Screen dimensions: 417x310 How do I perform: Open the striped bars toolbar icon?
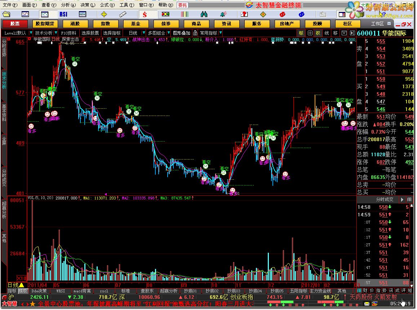pos(184,14)
